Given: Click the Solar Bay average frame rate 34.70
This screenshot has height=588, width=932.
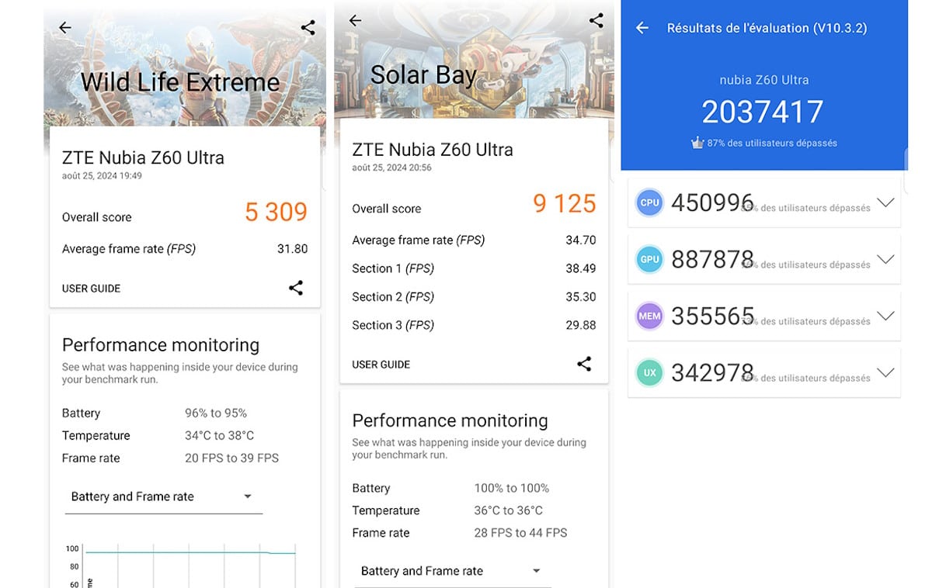Looking at the screenshot, I should [581, 240].
